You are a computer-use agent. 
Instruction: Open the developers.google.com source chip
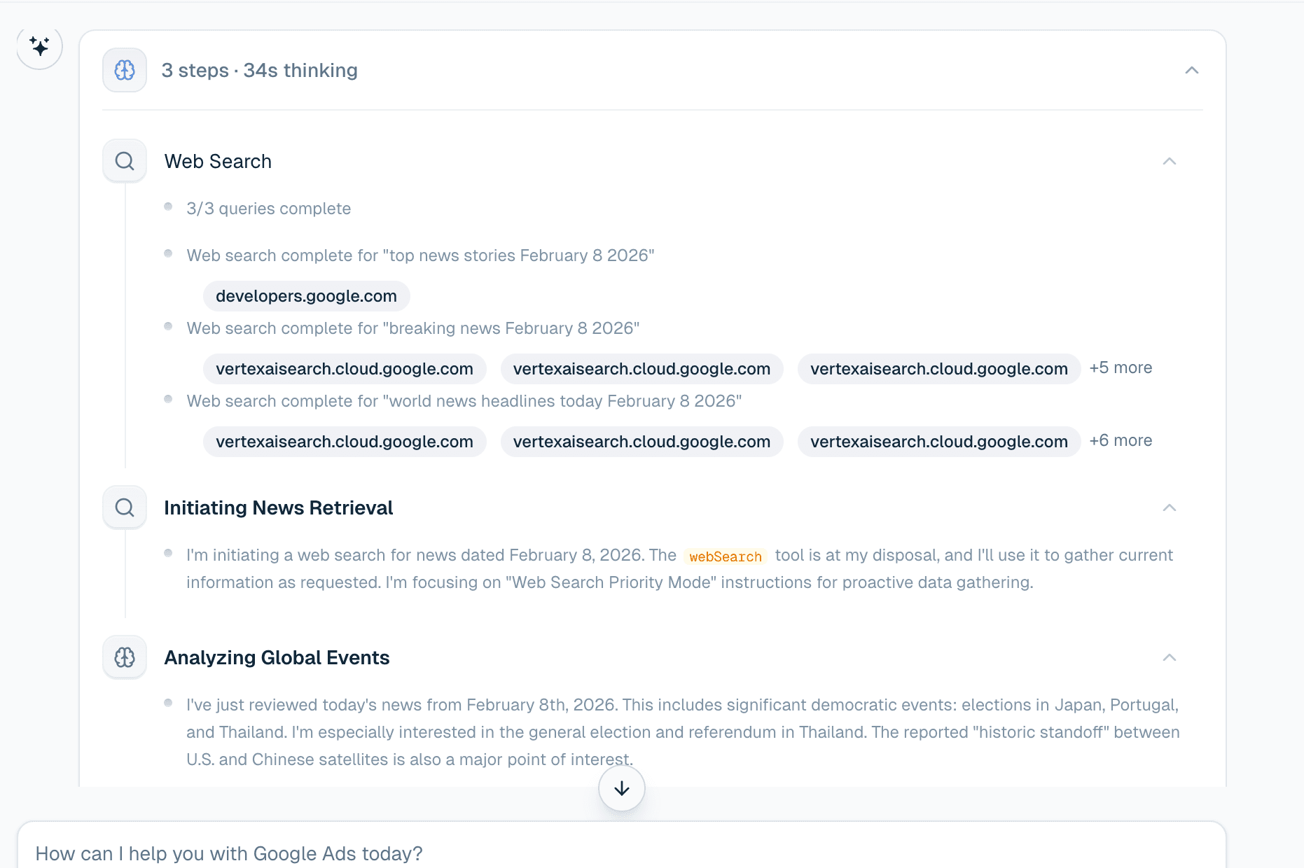click(x=306, y=296)
